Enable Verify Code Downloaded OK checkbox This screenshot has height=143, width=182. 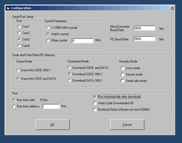95,103
